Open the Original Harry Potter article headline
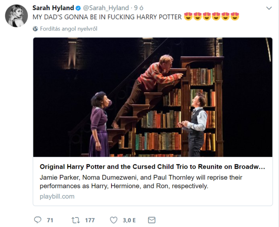Screen dimensions: 279x227 152,167
